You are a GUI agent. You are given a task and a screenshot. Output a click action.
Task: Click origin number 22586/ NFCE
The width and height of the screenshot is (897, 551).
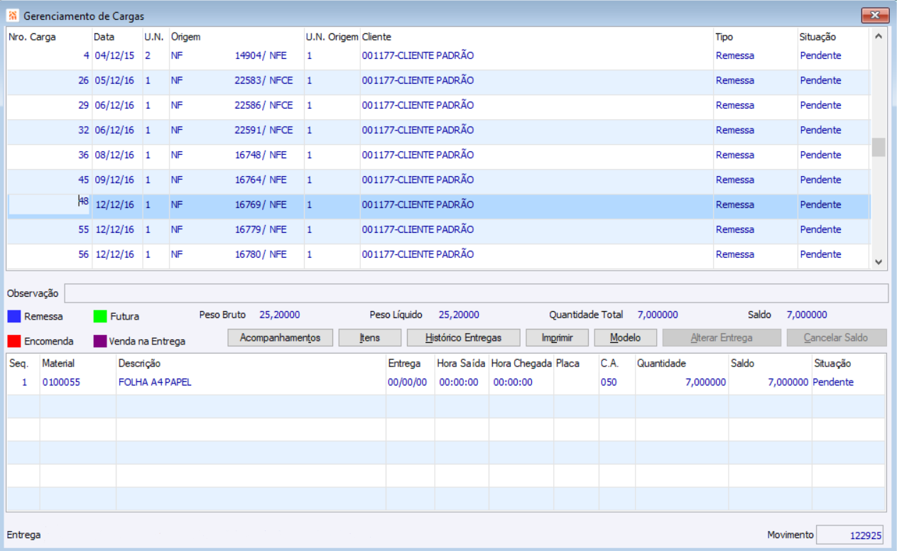(263, 105)
